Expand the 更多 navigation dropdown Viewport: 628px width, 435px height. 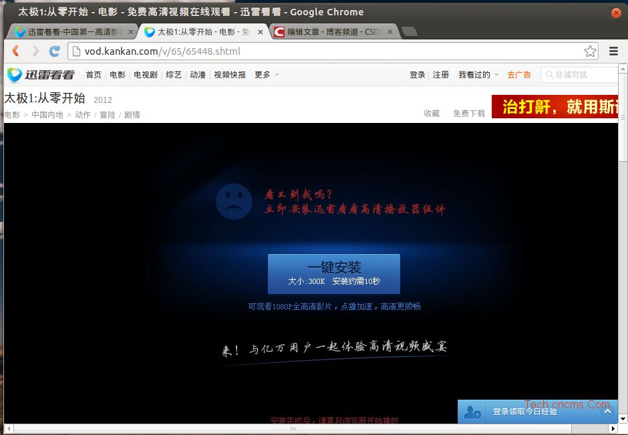coord(267,75)
